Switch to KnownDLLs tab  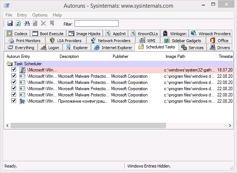click(144, 33)
